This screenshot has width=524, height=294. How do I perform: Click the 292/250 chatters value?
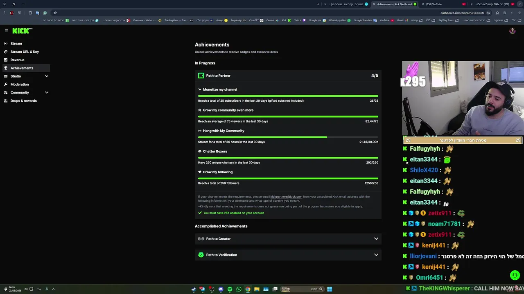pos(372,163)
